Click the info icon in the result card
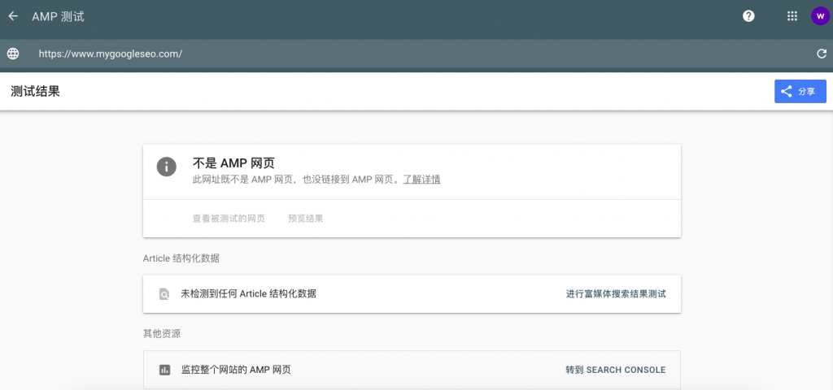The height and width of the screenshot is (390, 833). [166, 167]
